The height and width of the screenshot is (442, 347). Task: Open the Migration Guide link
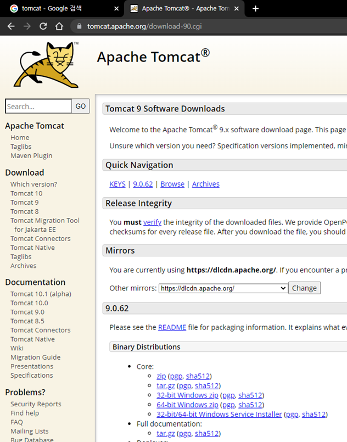point(36,357)
